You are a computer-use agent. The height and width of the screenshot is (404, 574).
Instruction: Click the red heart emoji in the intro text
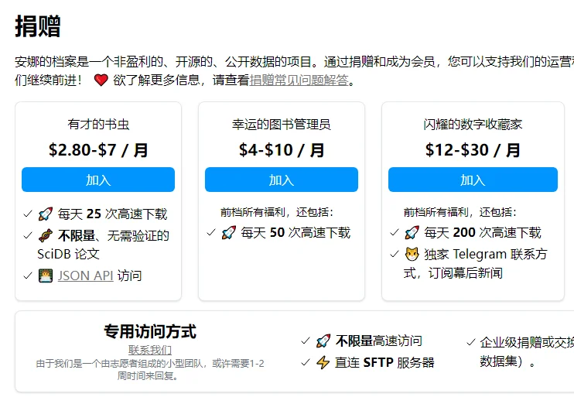tap(101, 80)
